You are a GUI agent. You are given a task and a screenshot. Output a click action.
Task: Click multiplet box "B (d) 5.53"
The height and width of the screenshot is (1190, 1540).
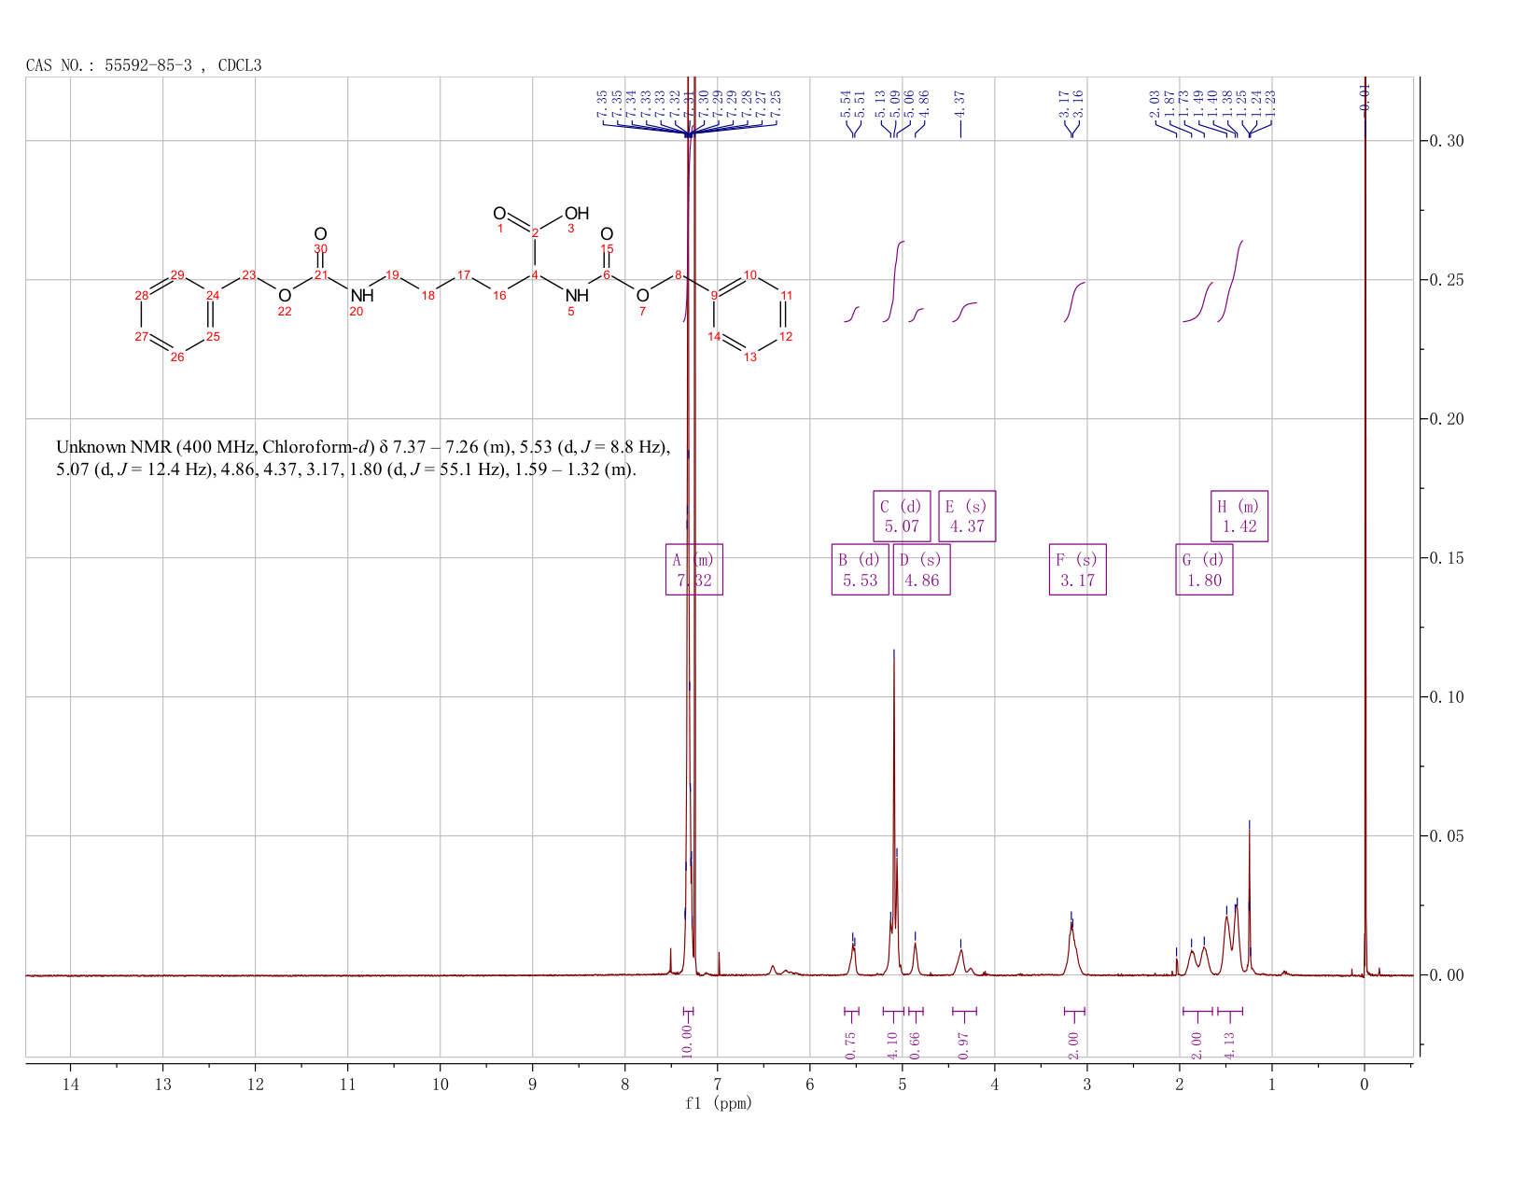[x=861, y=569]
